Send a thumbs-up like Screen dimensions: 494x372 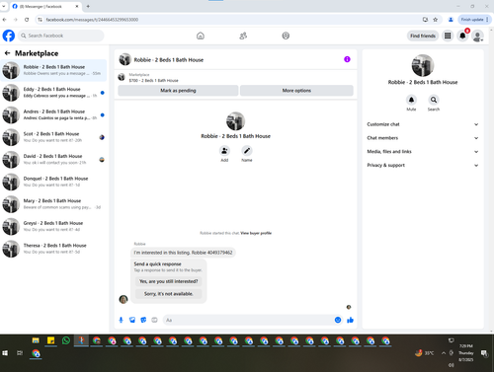[x=350, y=320]
